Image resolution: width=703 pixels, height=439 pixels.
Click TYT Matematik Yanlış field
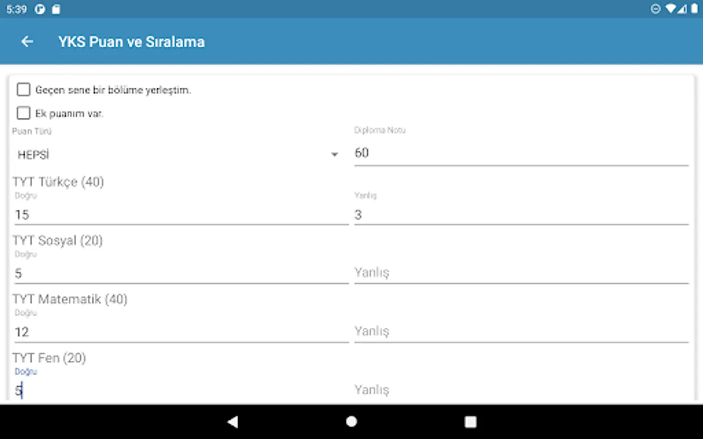(521, 331)
